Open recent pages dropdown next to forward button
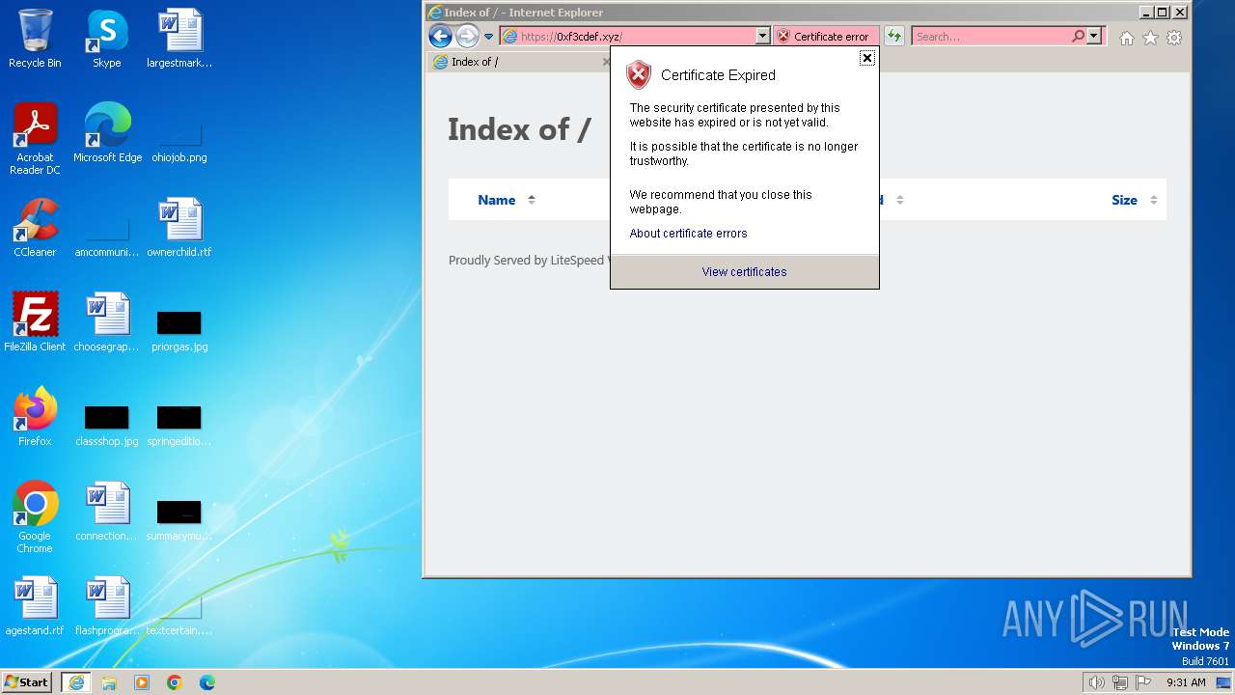This screenshot has height=695, width=1235. [488, 37]
